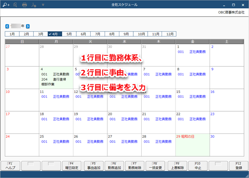Click the F12 登録 button
249x178 pixels.
point(239,166)
